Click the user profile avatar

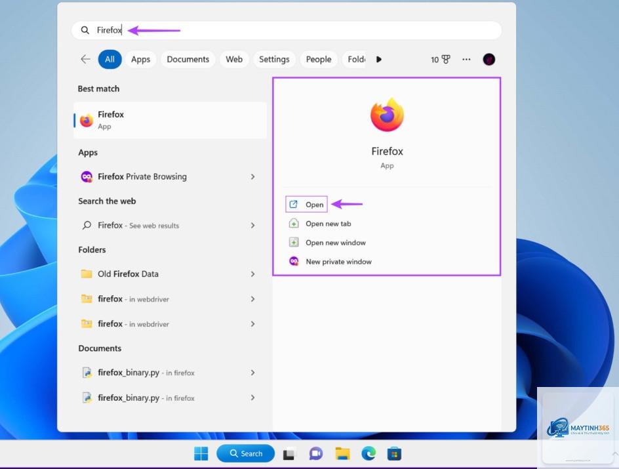point(489,59)
